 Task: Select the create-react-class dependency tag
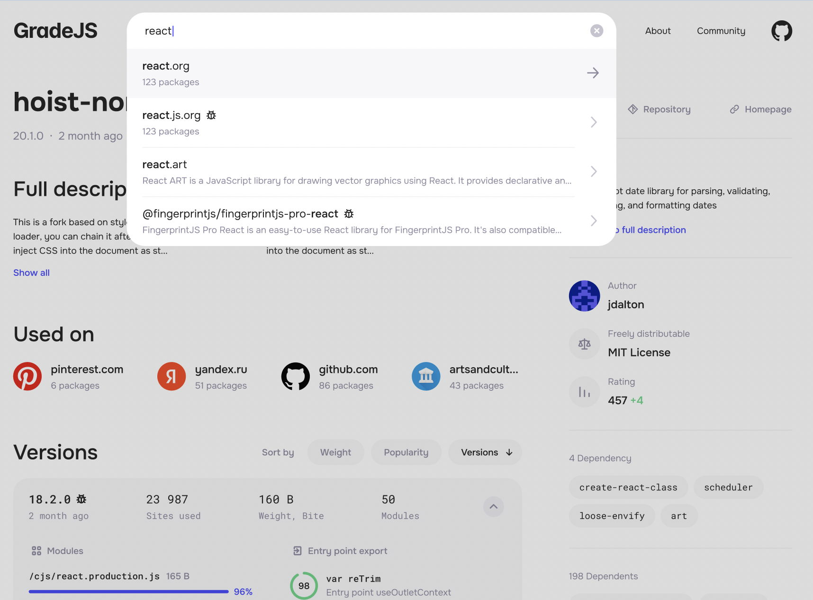pyautogui.click(x=628, y=487)
